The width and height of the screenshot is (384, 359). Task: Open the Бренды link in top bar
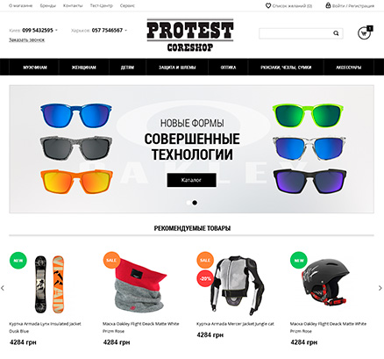point(48,5)
